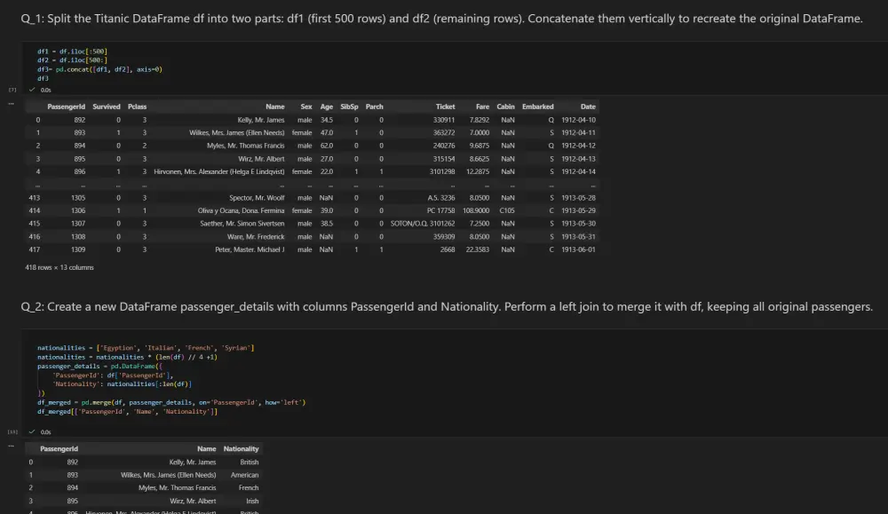Click the age value 62.0

[x=327, y=146]
